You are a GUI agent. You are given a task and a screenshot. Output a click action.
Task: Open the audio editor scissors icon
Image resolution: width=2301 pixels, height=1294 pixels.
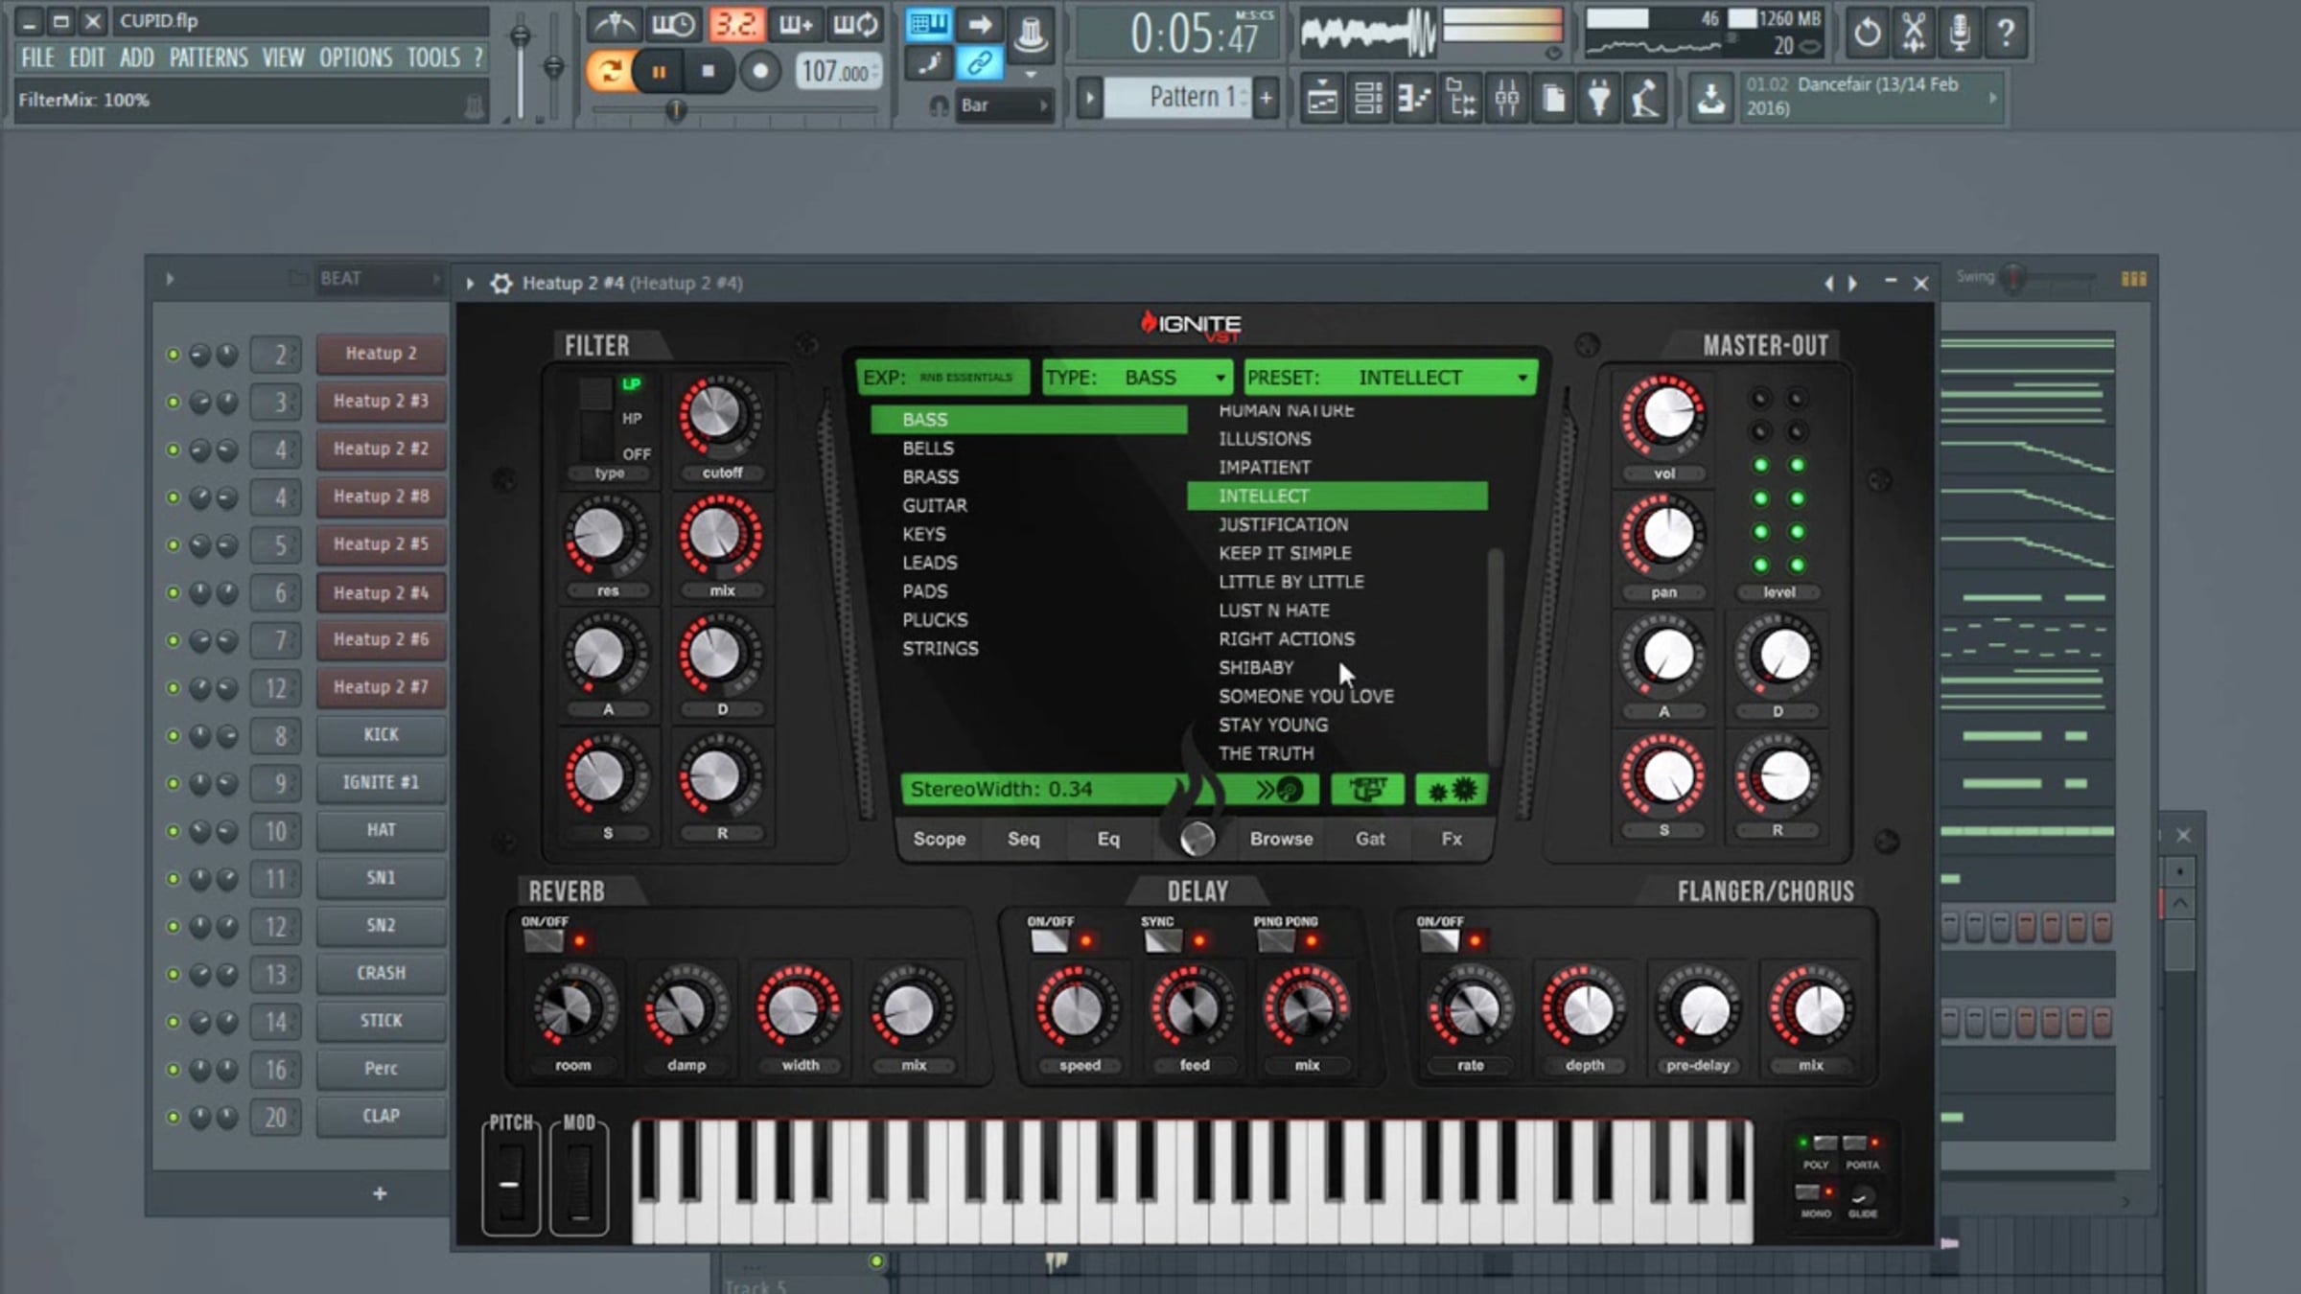1913,33
